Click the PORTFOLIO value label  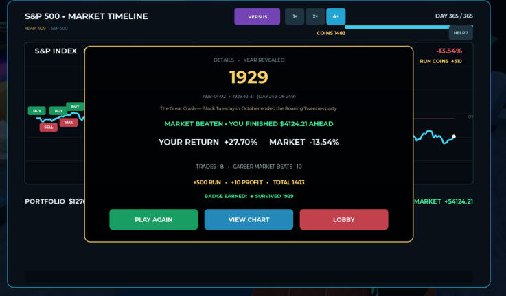(54, 201)
